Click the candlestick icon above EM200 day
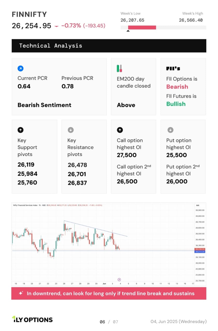This screenshot has height=331, width=218. coord(119,69)
